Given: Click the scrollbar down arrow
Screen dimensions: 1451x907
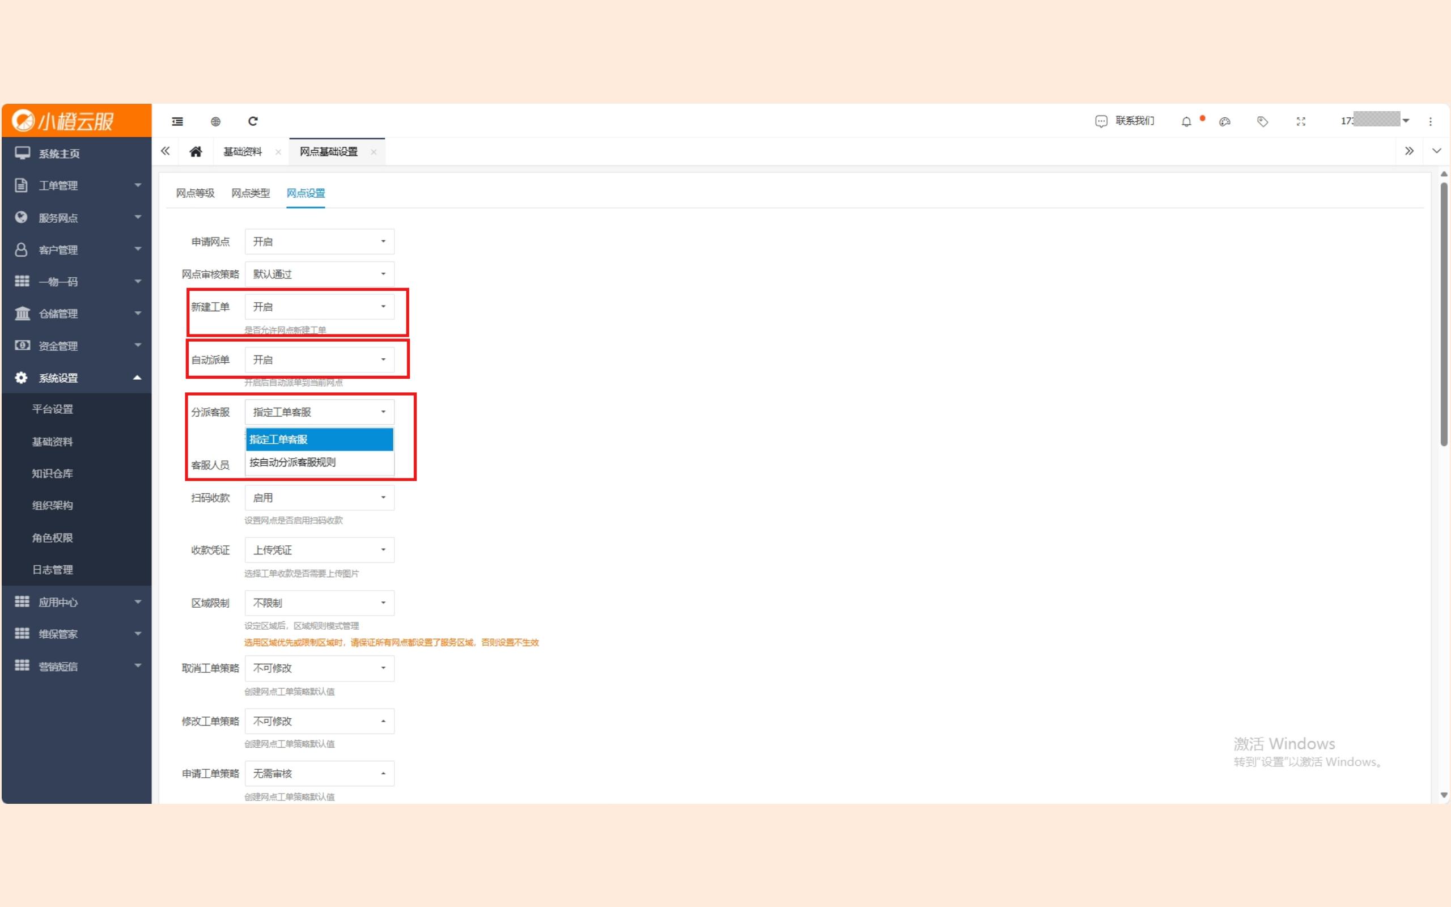Looking at the screenshot, I should (x=1444, y=795).
